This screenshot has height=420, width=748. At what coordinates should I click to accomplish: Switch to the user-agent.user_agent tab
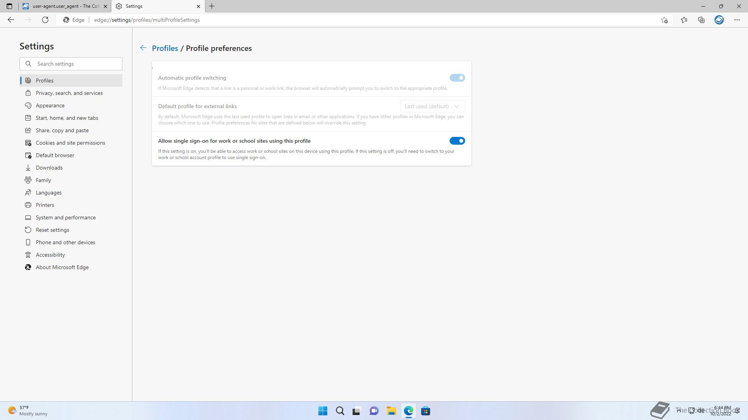click(65, 6)
